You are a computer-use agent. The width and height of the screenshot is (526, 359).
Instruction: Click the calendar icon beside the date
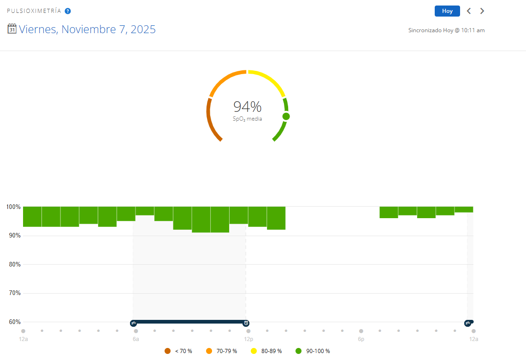coord(12,29)
